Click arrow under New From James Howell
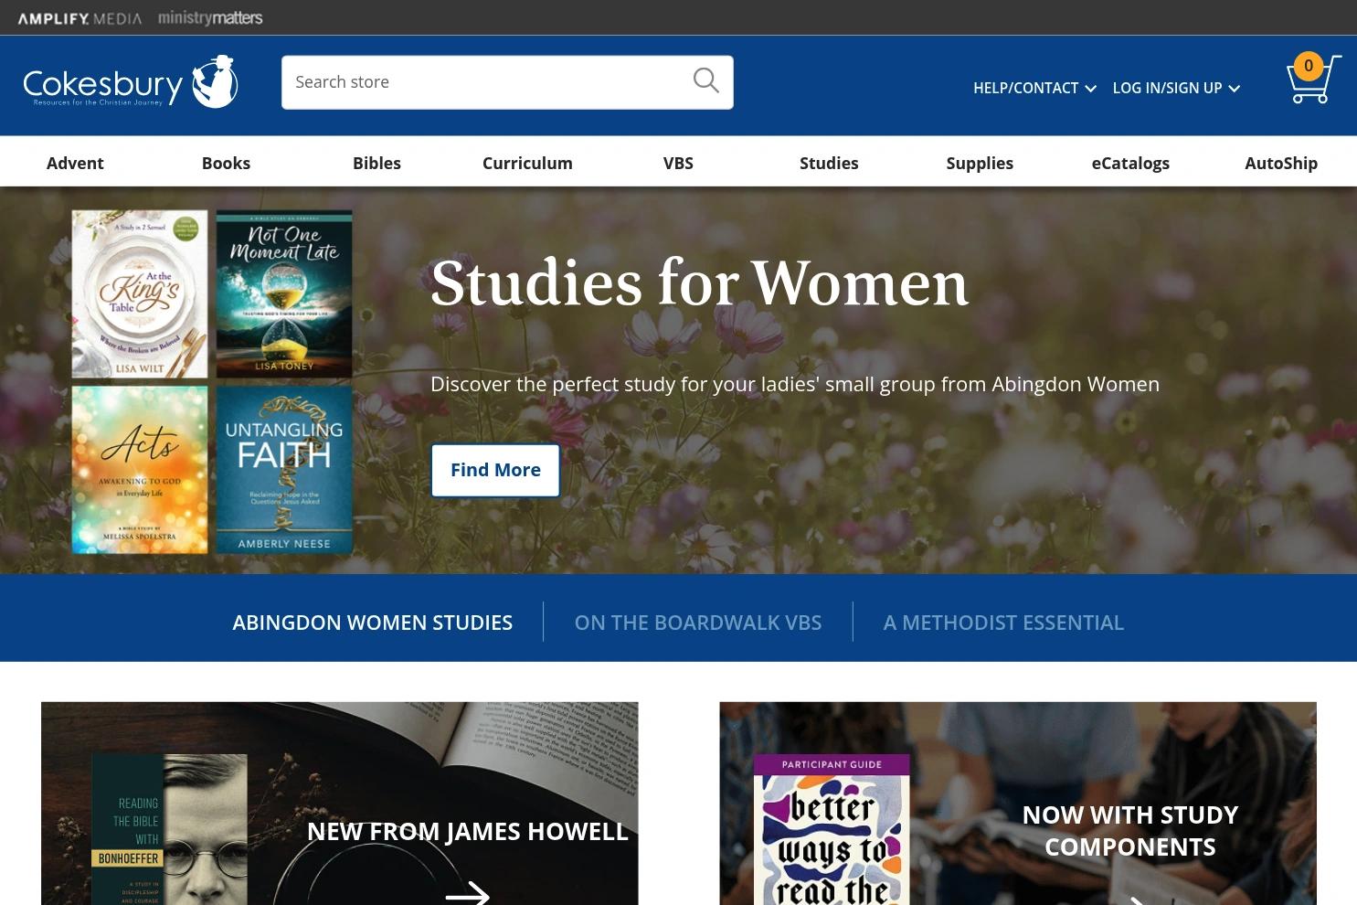1357x905 pixels. 468,892
